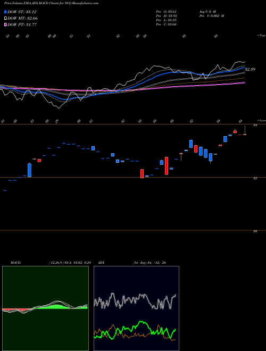
Task: Click the 30 price axis label
Action: point(255,231)
